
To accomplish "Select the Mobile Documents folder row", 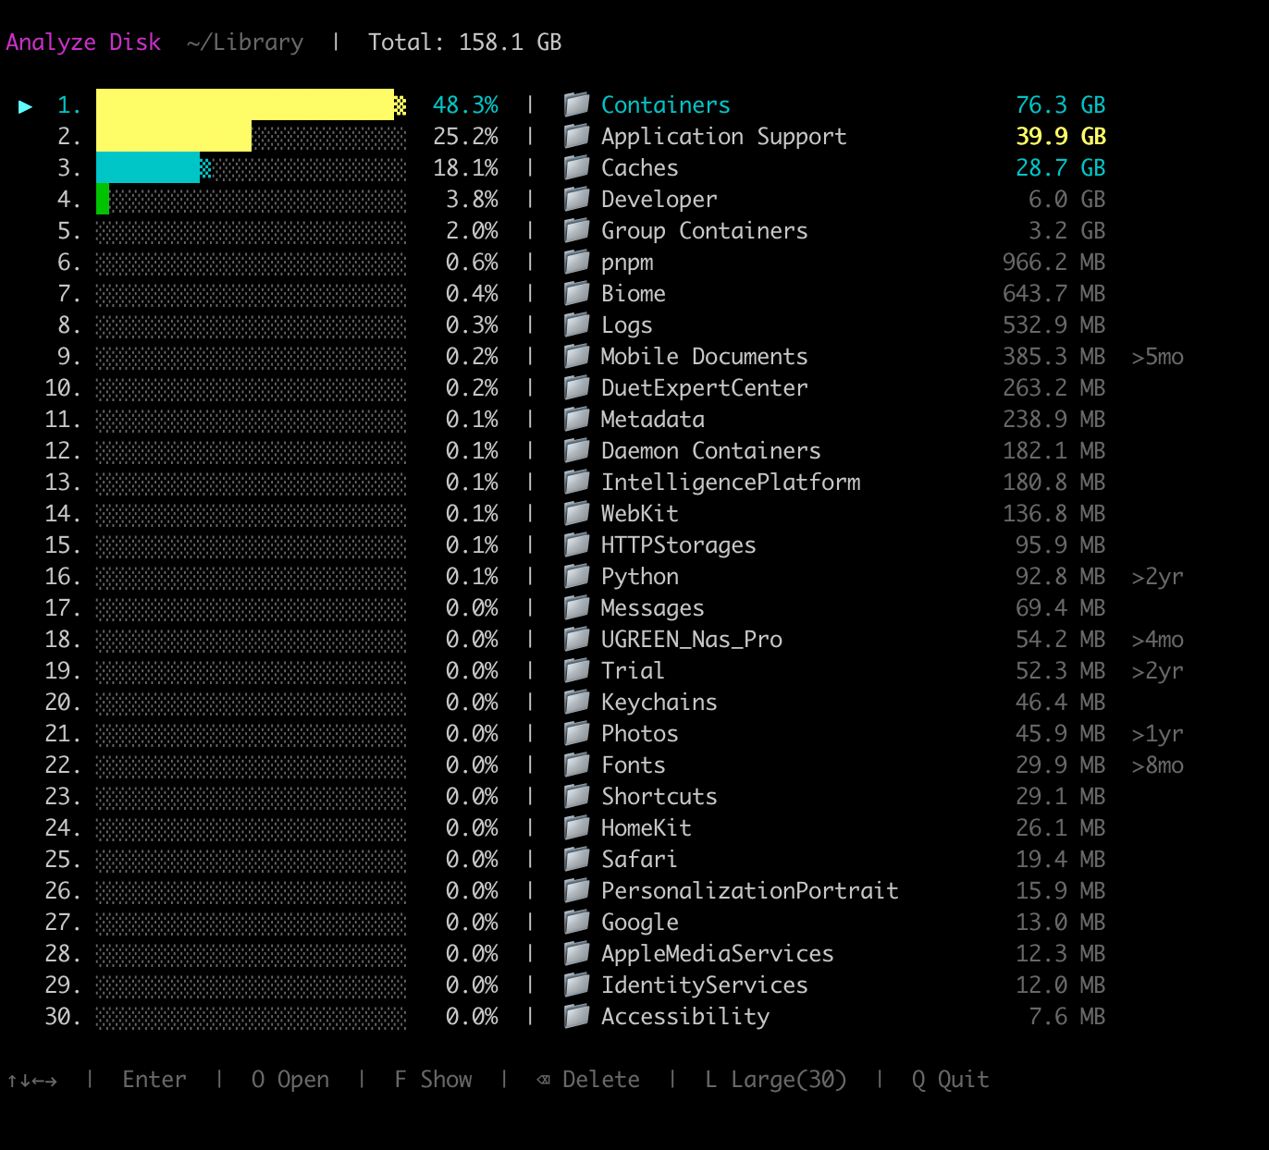I will [x=704, y=357].
